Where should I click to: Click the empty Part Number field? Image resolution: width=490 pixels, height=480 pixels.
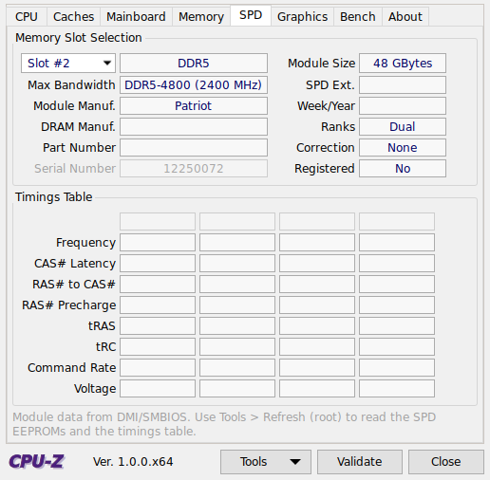pyautogui.click(x=194, y=147)
